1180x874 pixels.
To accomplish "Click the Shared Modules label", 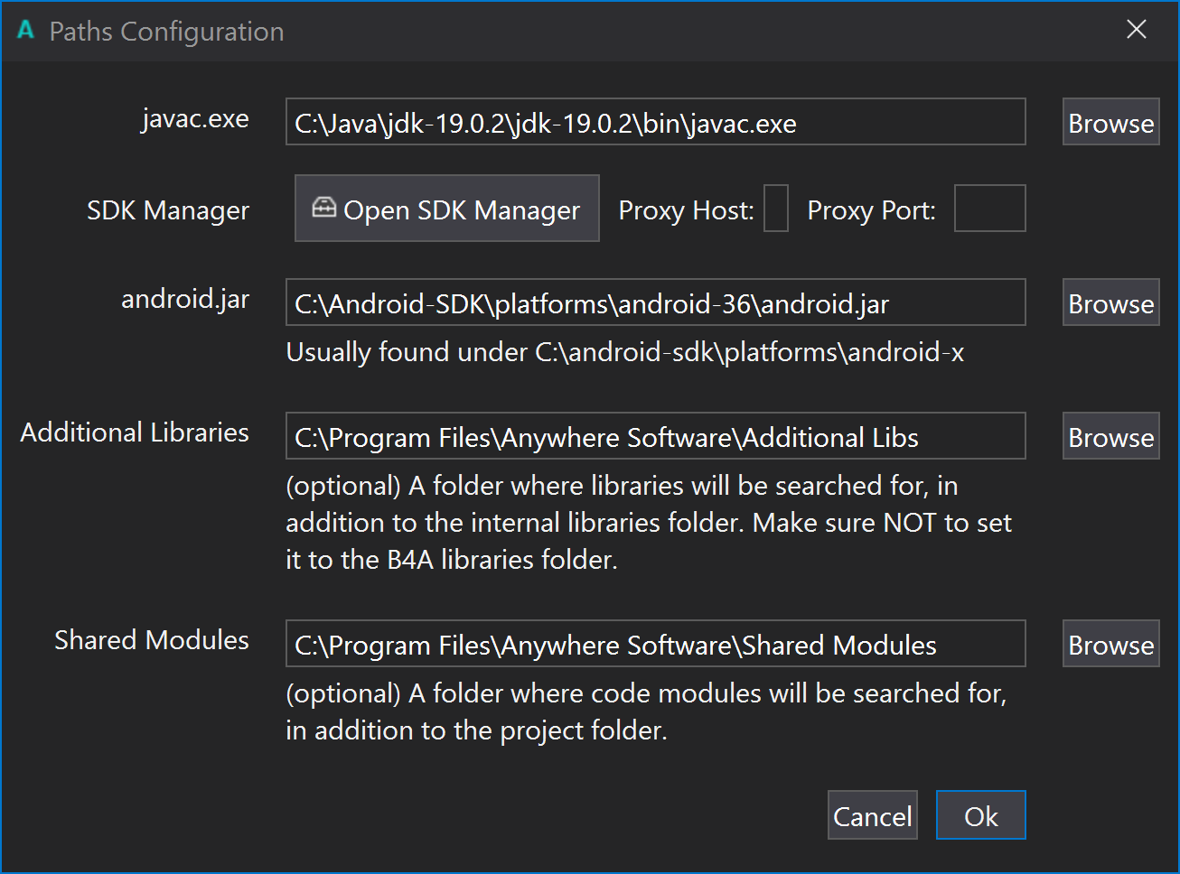I will click(152, 640).
